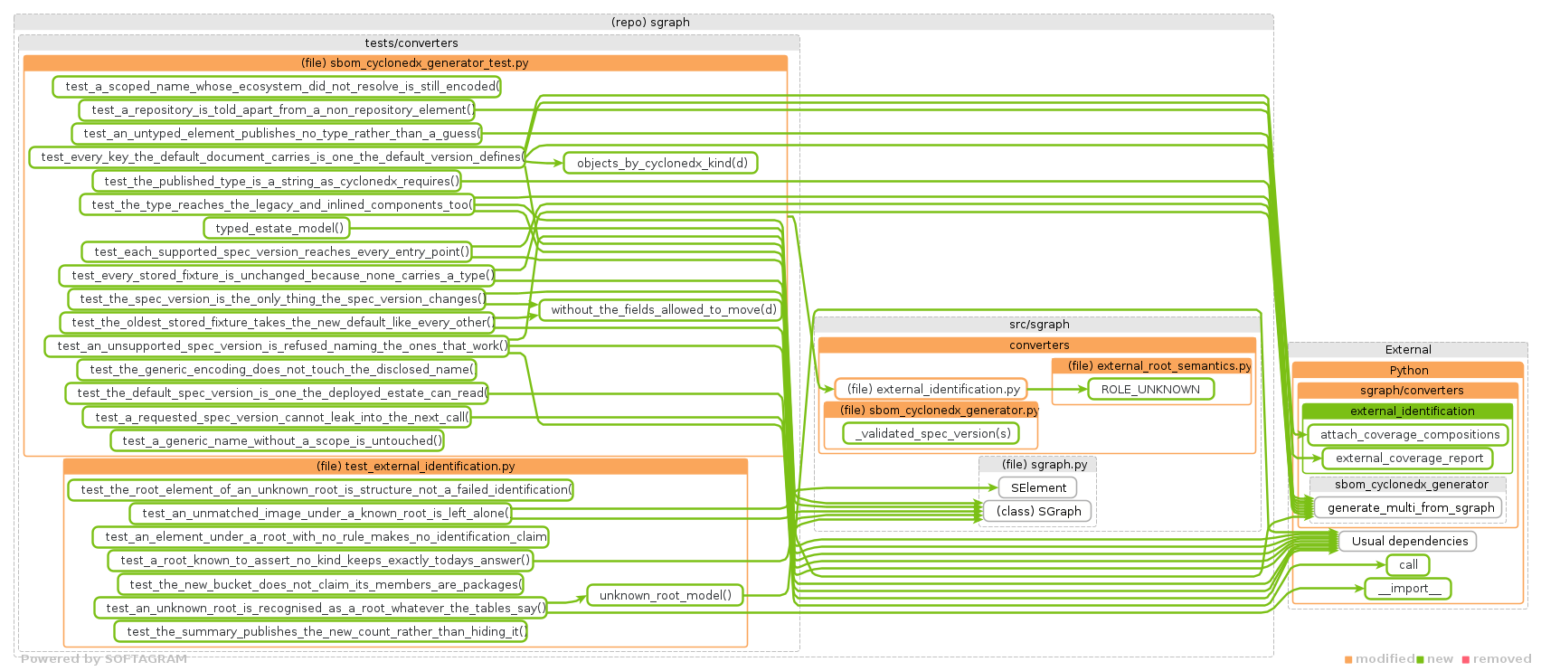Click attach_coverage_compositions node

point(1408,434)
